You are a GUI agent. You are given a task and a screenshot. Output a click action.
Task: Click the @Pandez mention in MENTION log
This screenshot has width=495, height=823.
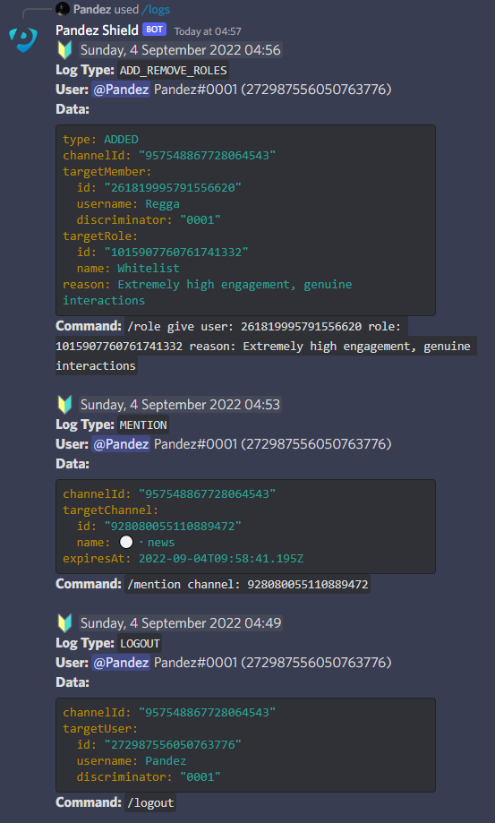pos(121,444)
